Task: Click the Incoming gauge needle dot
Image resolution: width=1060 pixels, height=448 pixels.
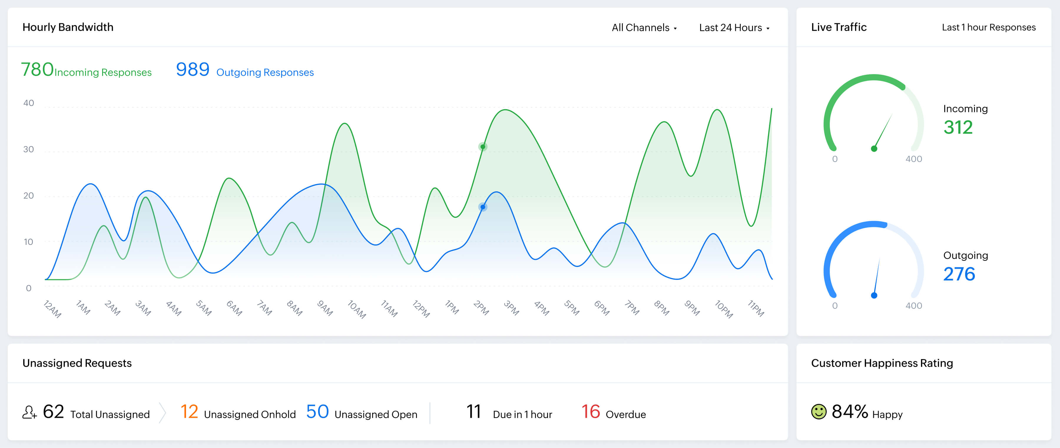Action: tap(874, 149)
